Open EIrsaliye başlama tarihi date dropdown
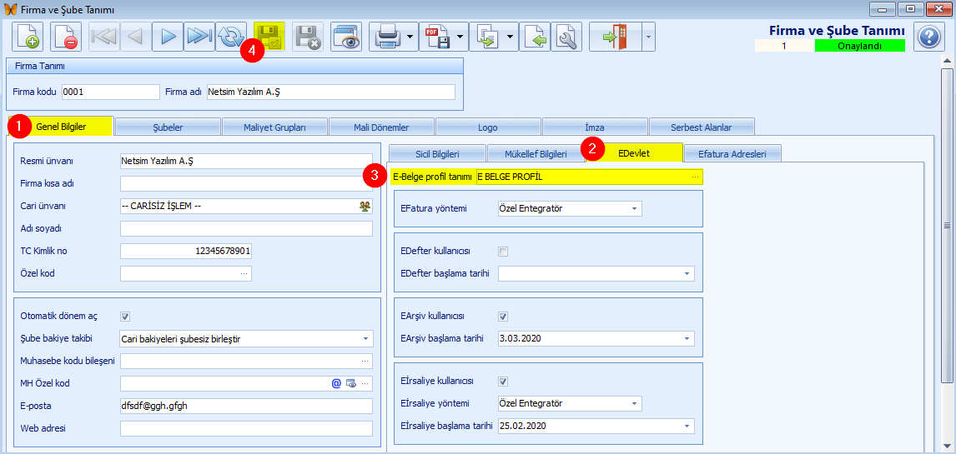 tap(687, 426)
